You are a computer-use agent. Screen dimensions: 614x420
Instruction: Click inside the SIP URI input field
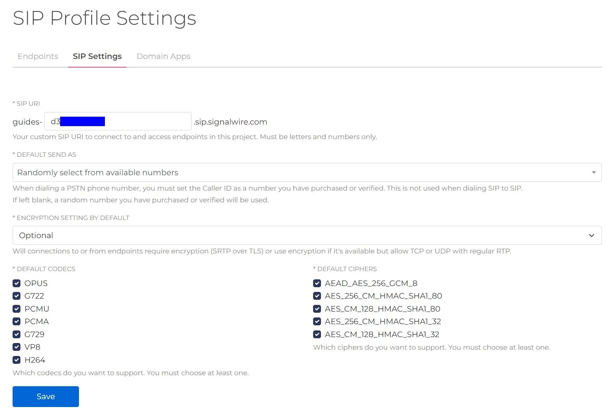(x=118, y=121)
